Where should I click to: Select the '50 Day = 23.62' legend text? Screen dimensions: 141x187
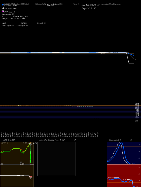click(11, 8)
